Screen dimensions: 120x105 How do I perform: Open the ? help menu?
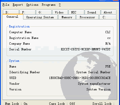point(60,5)
